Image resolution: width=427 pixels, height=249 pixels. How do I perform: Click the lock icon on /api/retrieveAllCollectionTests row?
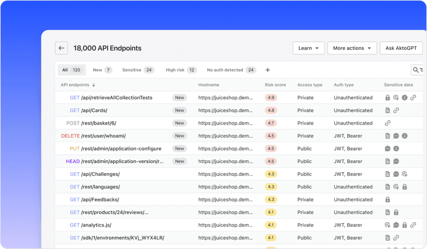tap(387, 98)
